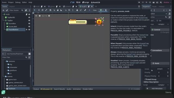Screen dimensions: 174x98
Task: Open the Mobile renderer dropdown
Action: (x=167, y=2)
